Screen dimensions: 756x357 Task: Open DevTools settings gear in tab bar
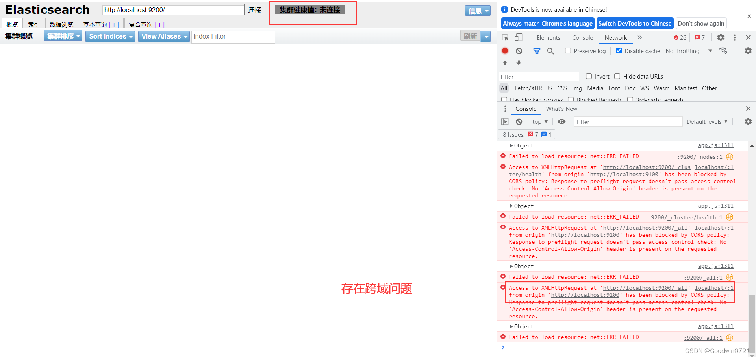click(x=721, y=37)
